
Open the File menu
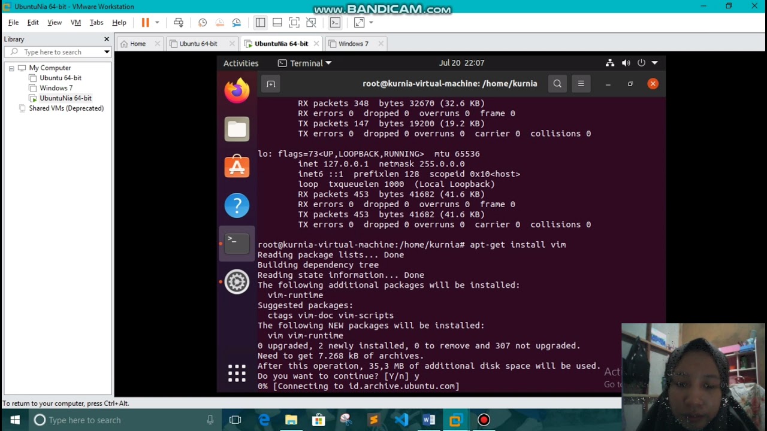[x=13, y=22]
